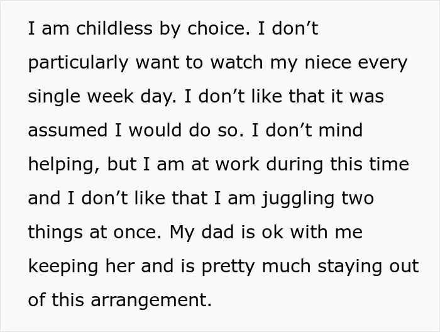This screenshot has width=440, height=332.
Task: Click the word "choice." in the text
Action: [x=218, y=28]
